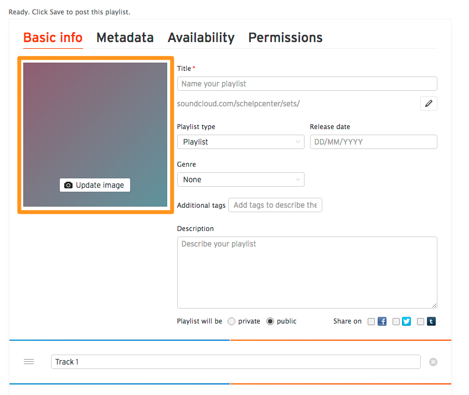Tick the Facebook share checkbox
469x395 pixels.
[371, 322]
